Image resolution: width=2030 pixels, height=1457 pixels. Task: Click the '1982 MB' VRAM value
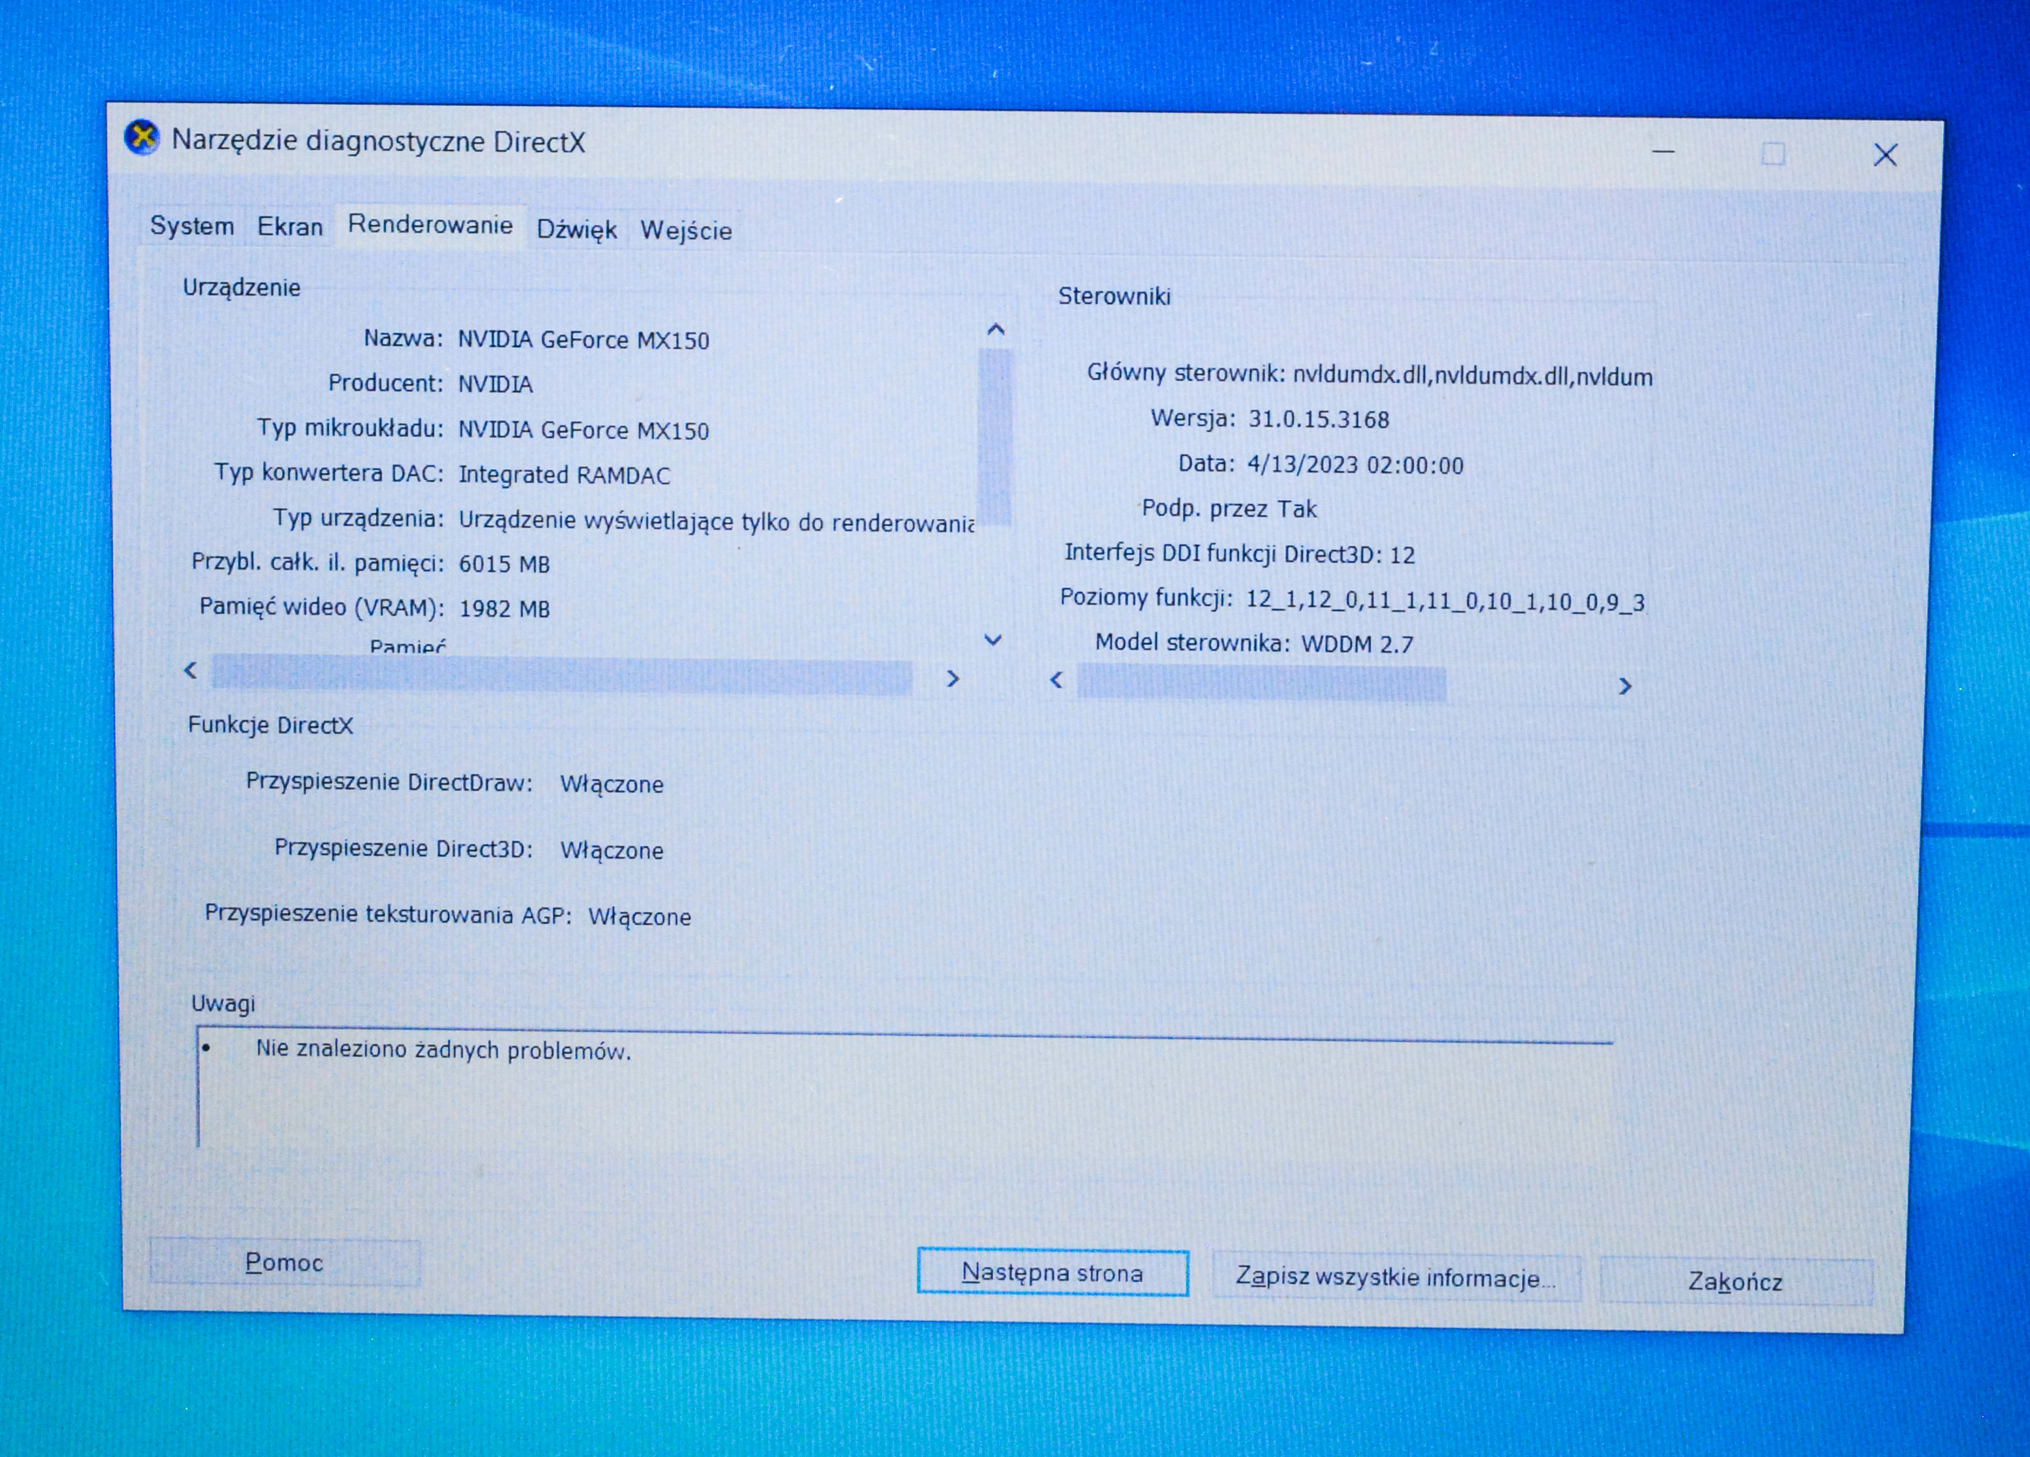coord(504,608)
